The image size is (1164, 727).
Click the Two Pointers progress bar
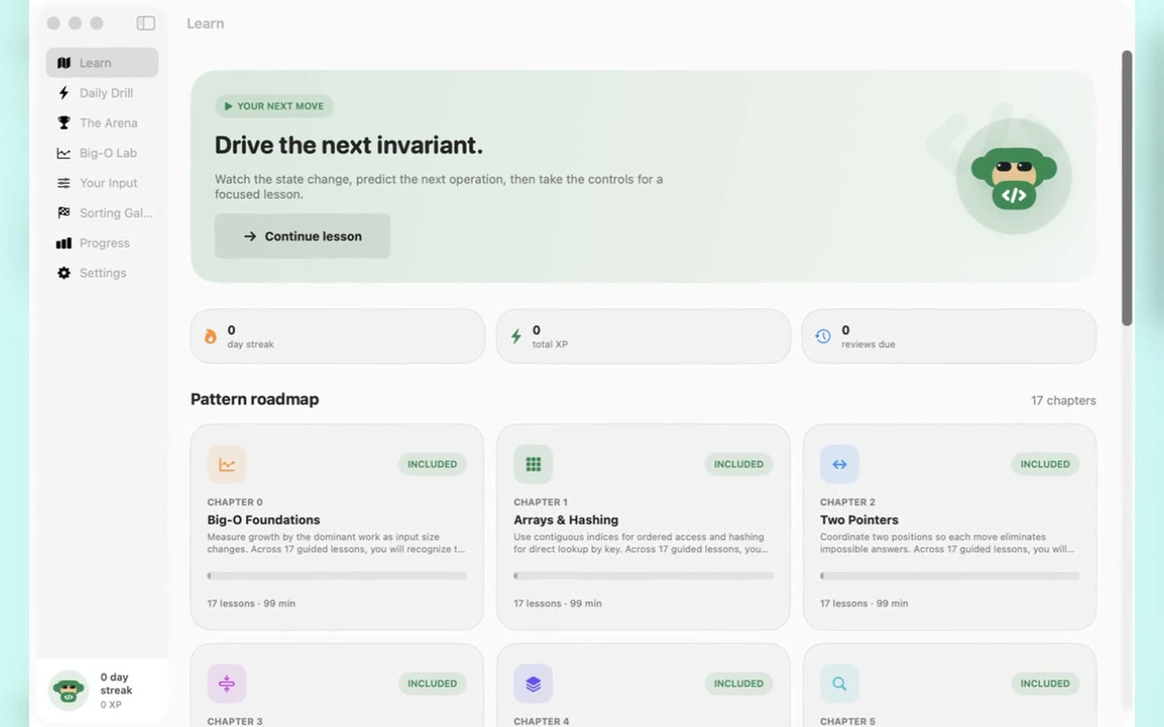[x=949, y=576]
